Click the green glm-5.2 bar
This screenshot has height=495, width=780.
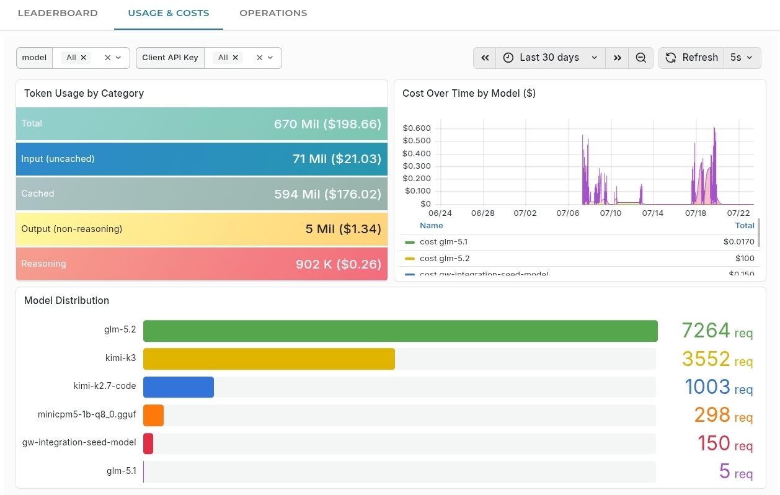(x=401, y=331)
